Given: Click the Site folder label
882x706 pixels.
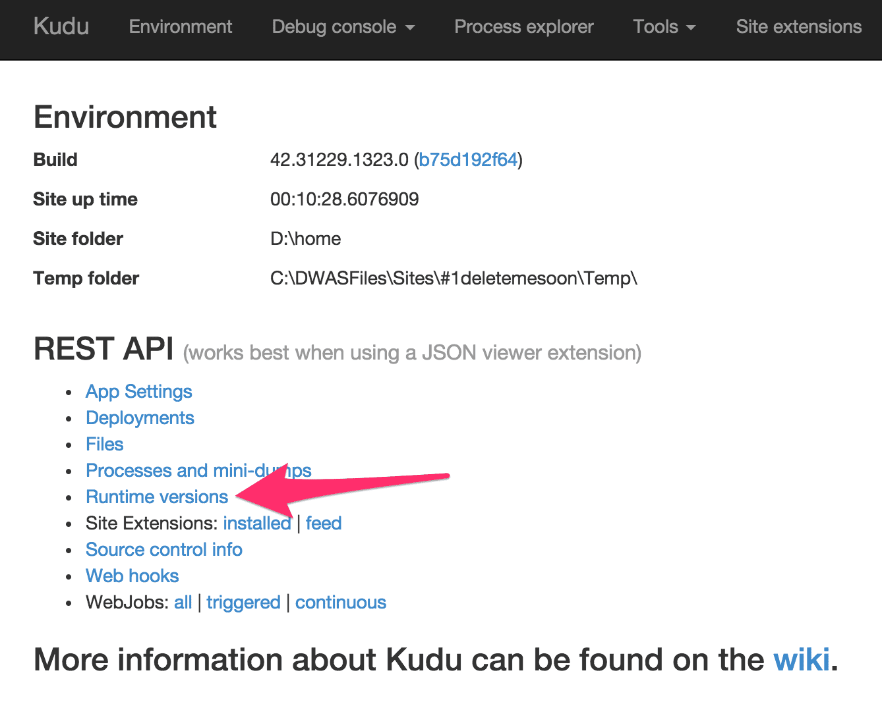Looking at the screenshot, I should 78,239.
